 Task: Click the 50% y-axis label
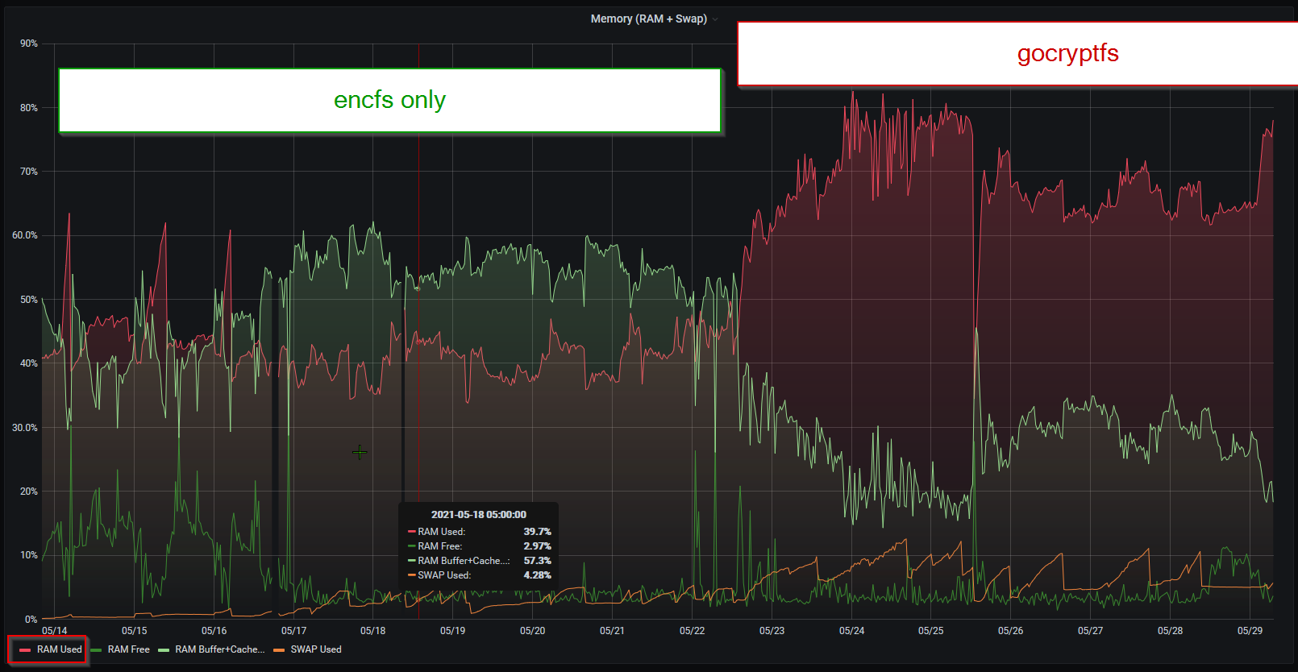click(x=29, y=300)
